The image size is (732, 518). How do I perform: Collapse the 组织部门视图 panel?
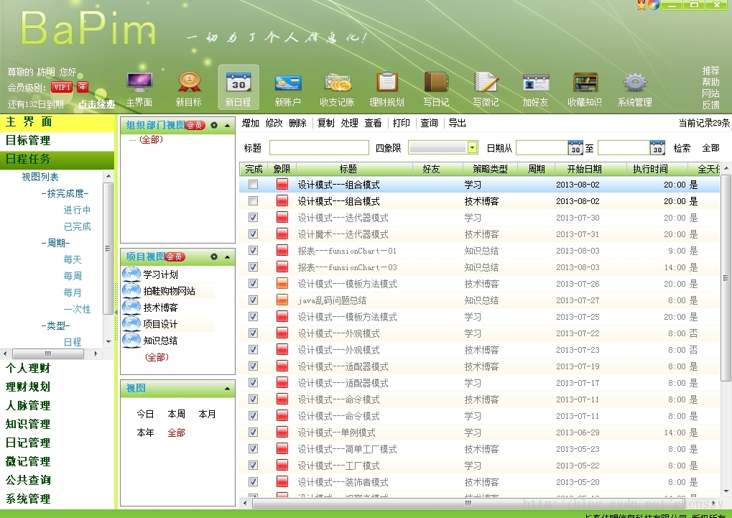(227, 125)
